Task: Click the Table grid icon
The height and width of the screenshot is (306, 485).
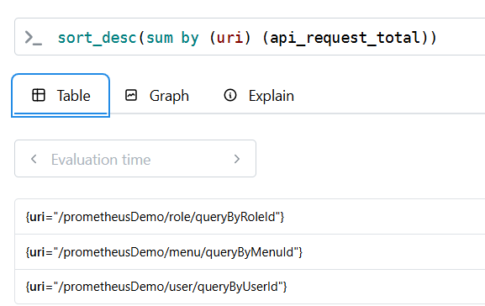Action: pyautogui.click(x=39, y=95)
